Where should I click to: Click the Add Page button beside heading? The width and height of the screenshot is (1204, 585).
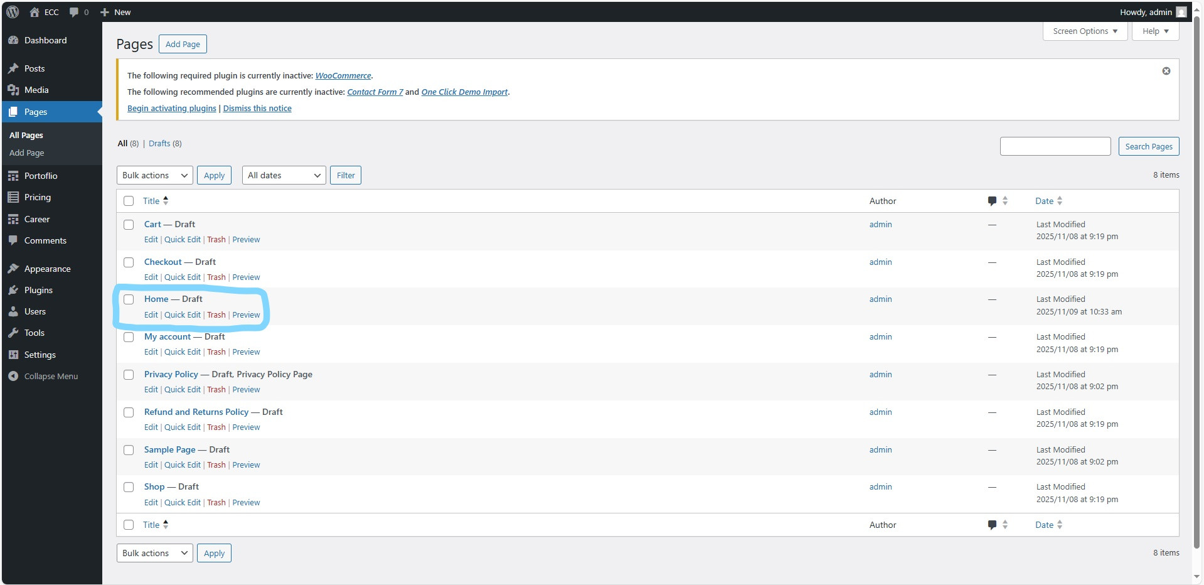point(183,44)
